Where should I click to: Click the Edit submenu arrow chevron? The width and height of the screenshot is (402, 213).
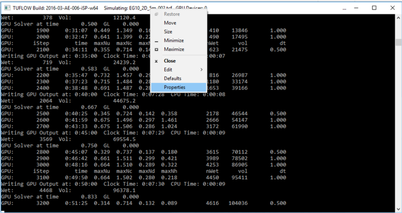(x=202, y=70)
